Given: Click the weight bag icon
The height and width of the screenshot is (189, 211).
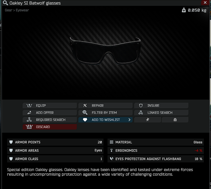Looking at the screenshot, I should pos(184,10).
